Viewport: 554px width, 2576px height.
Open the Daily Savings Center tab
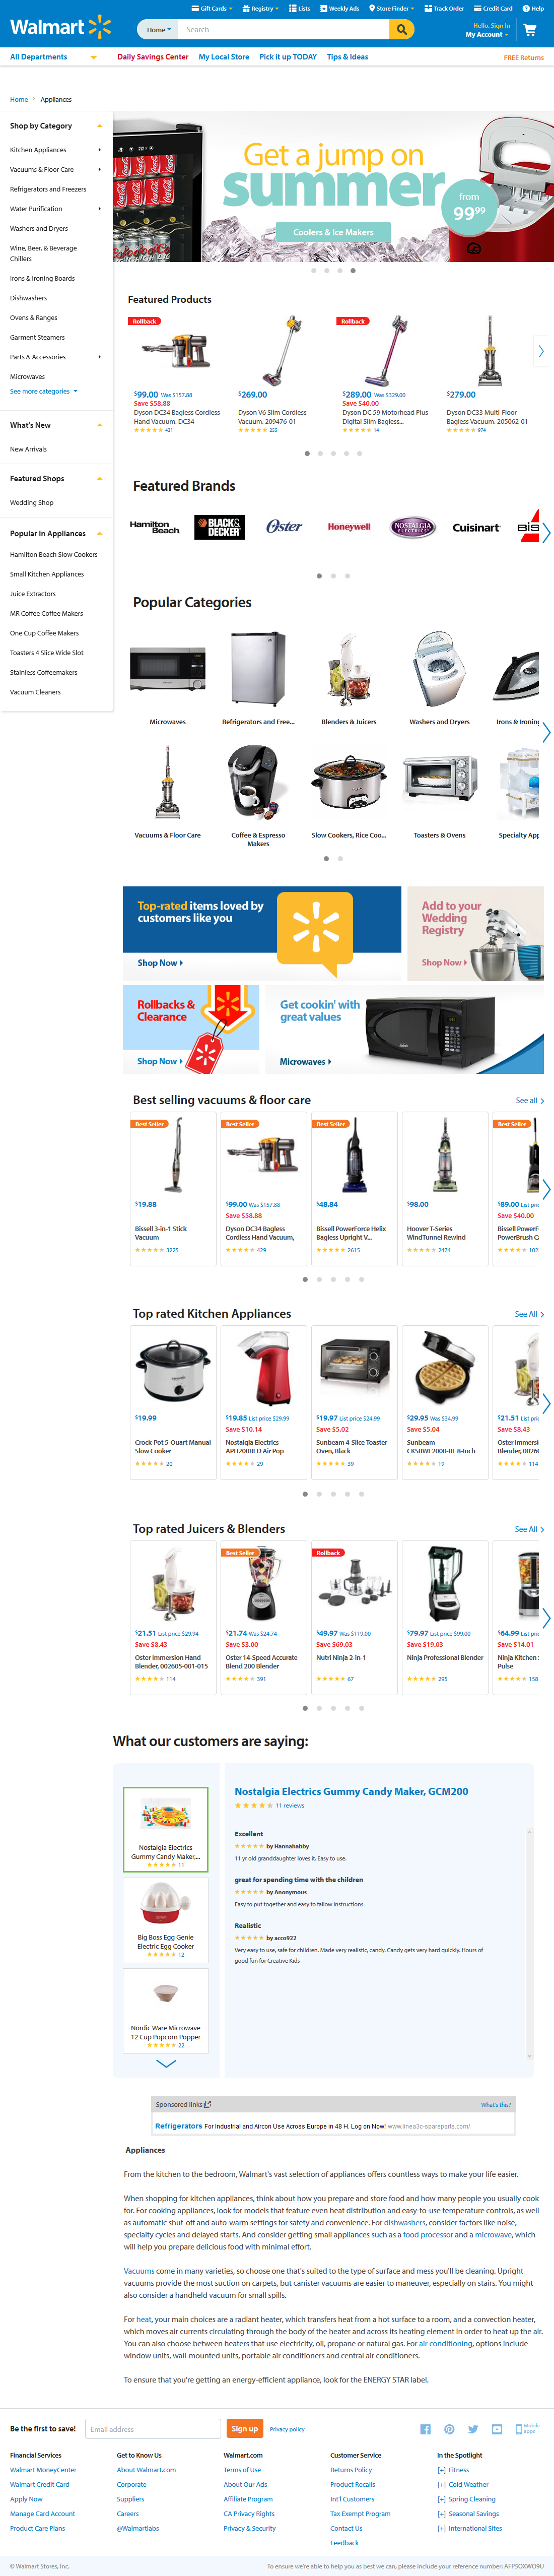point(153,57)
